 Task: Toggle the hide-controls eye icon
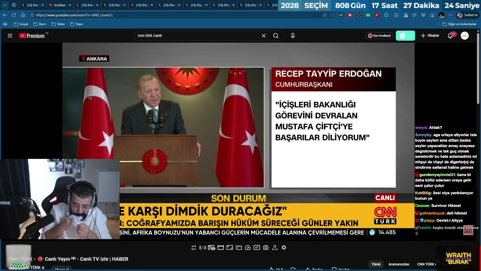pos(212,248)
